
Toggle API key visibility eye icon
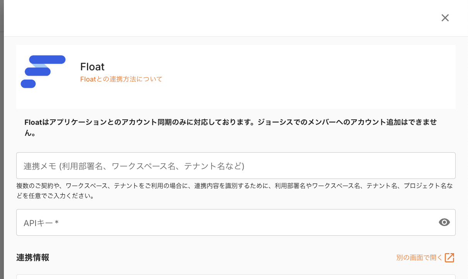pyautogui.click(x=444, y=222)
